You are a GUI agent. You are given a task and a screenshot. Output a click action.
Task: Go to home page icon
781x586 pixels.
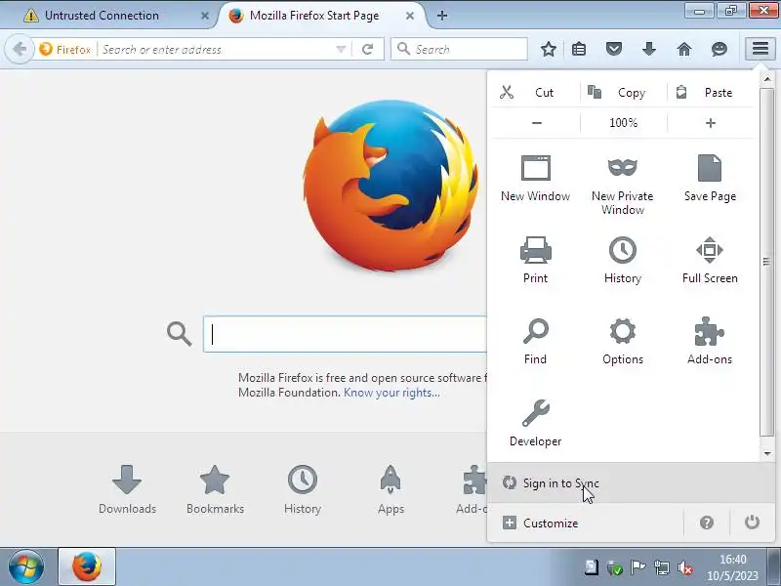point(684,49)
